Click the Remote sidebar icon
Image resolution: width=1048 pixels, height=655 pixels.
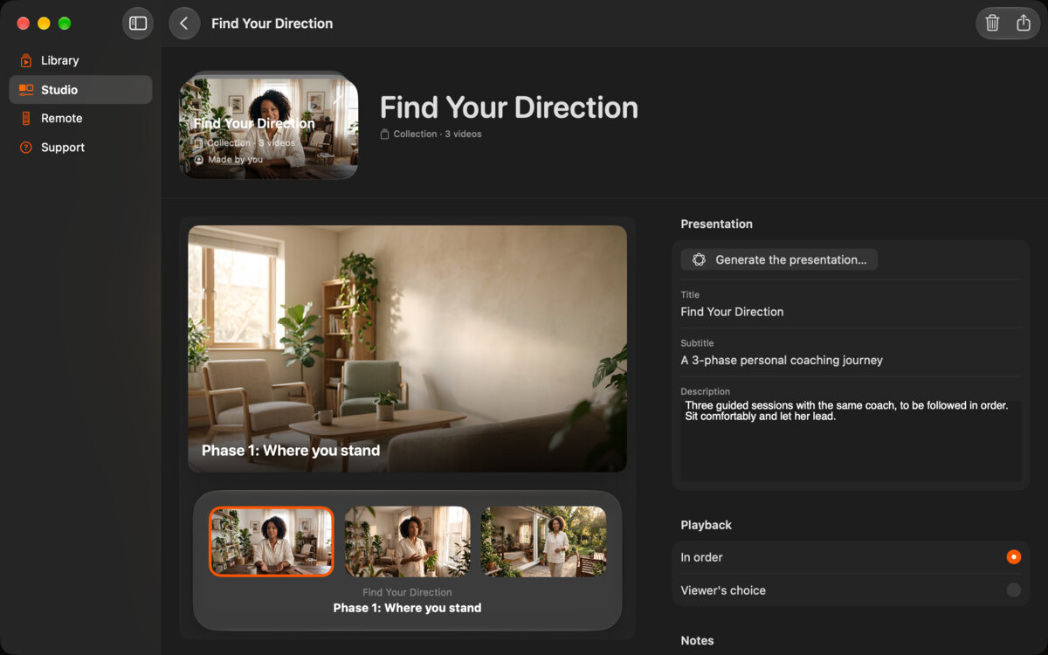pyautogui.click(x=26, y=118)
